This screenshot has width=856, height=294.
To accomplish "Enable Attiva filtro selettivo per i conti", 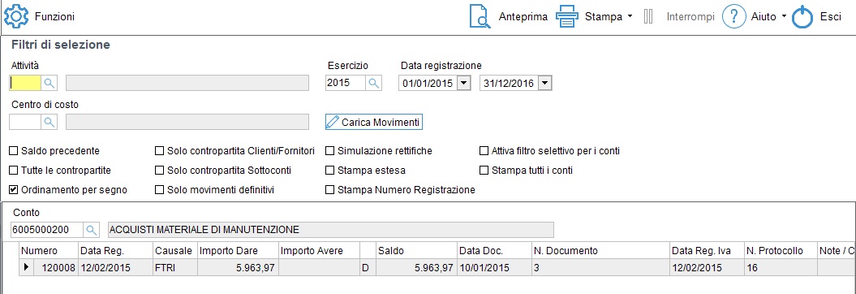I will click(x=483, y=151).
